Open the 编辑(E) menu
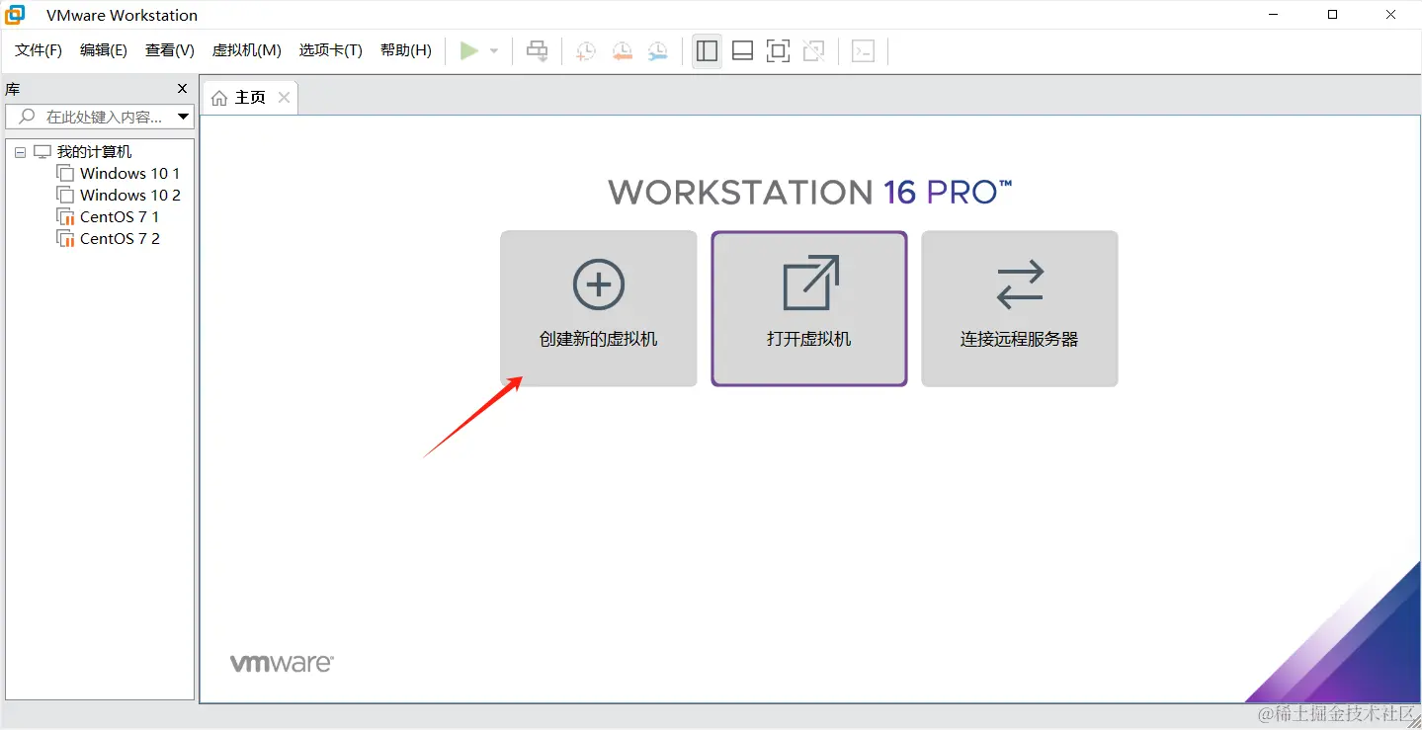Screen dimensions: 1422x730 104,50
